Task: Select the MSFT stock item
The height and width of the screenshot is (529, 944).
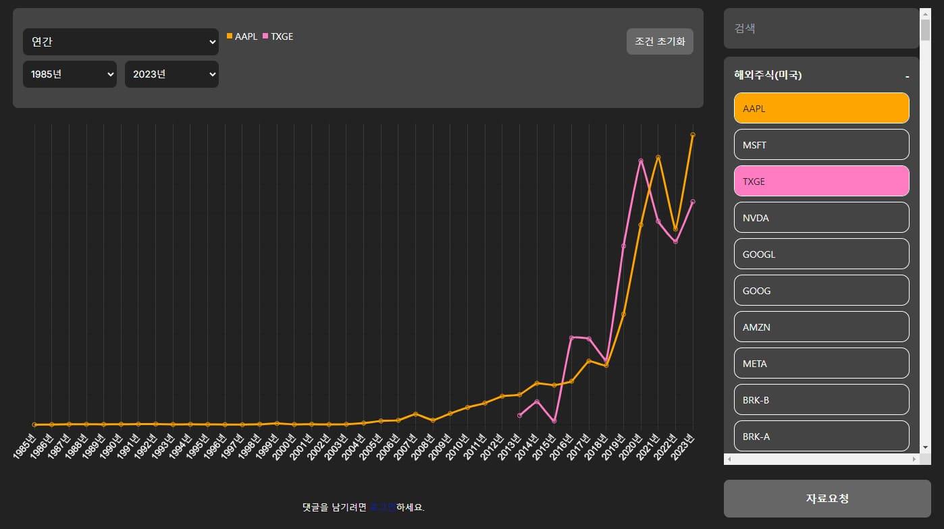Action: coord(821,144)
